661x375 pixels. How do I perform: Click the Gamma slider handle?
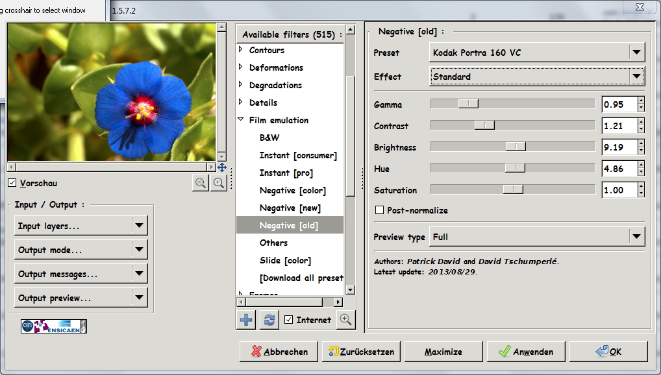tap(468, 104)
